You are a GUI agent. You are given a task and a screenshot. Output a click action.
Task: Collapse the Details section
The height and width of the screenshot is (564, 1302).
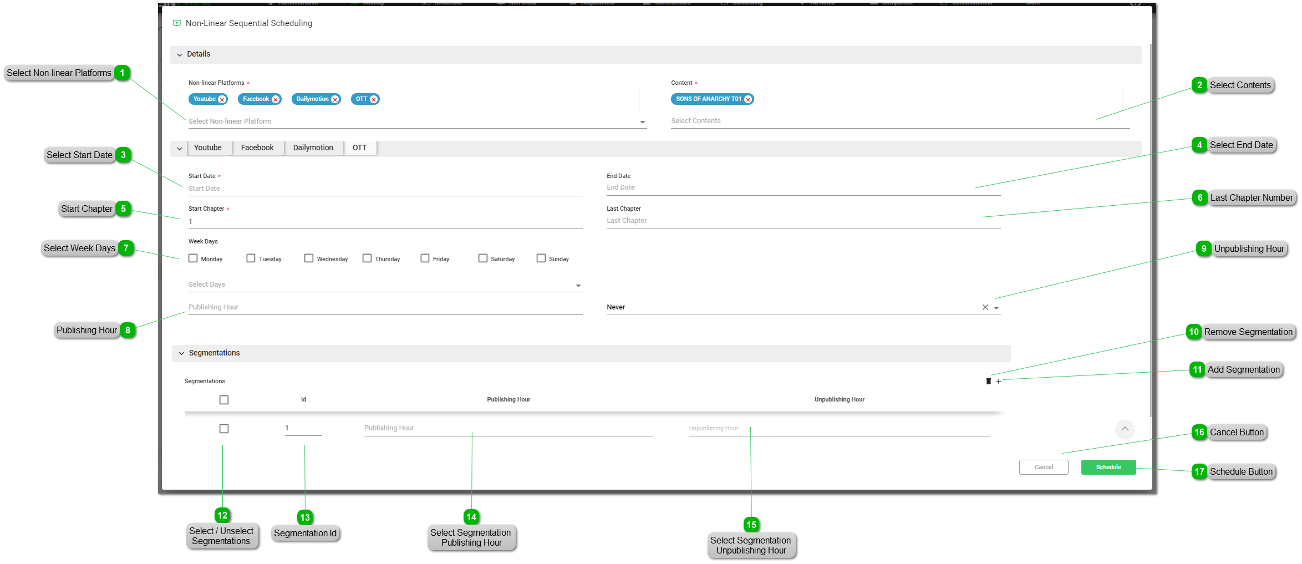pyautogui.click(x=180, y=54)
